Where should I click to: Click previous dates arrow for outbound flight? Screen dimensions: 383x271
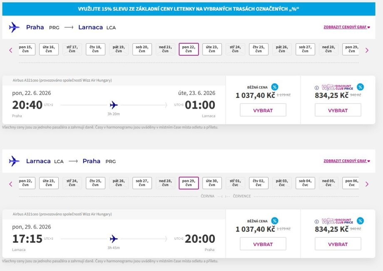11,50
